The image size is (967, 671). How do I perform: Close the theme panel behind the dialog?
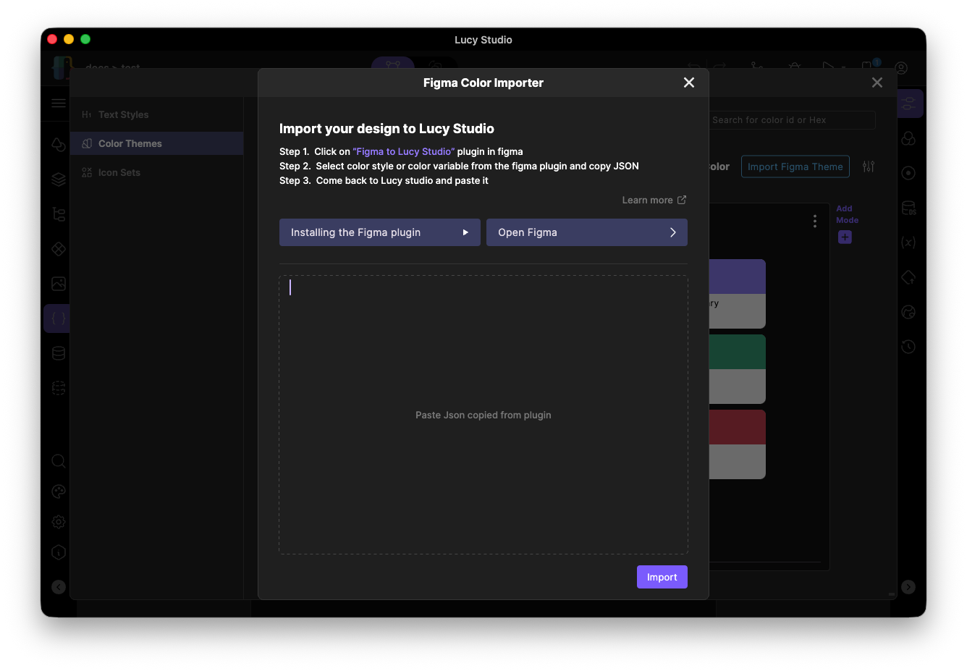tap(877, 83)
